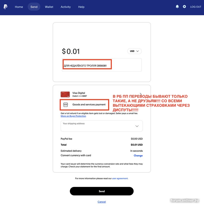The width and height of the screenshot is (204, 206).
Task: Select the red Visa Digital card thumbnail
Action: pos(65,94)
